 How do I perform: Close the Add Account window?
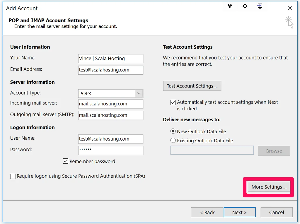tap(290, 8)
